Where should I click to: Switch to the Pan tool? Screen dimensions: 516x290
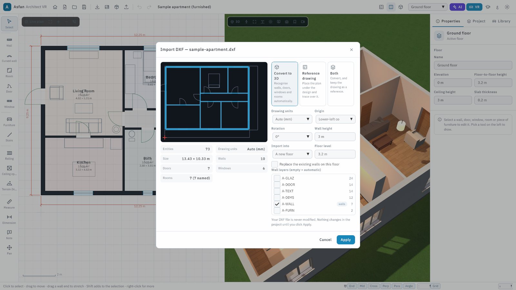(x=9, y=250)
